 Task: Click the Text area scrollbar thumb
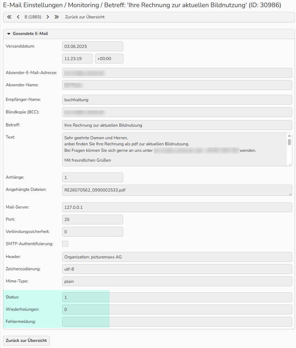click(289, 142)
